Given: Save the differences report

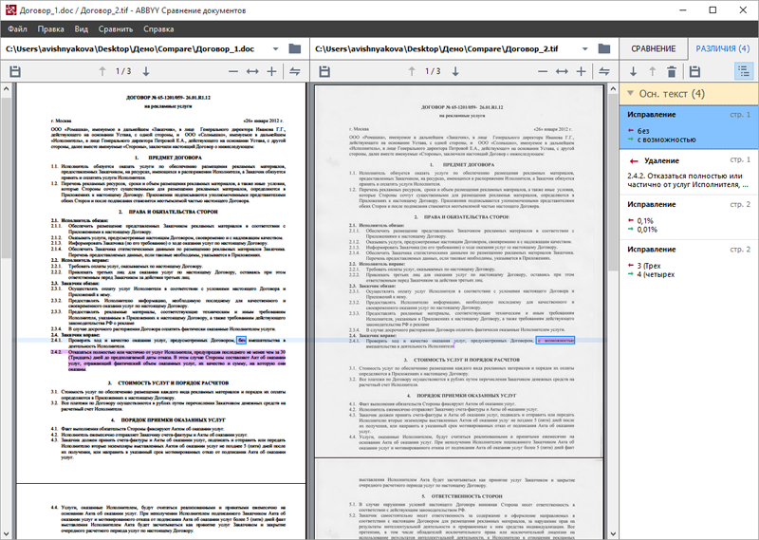Looking at the screenshot, I should [694, 72].
